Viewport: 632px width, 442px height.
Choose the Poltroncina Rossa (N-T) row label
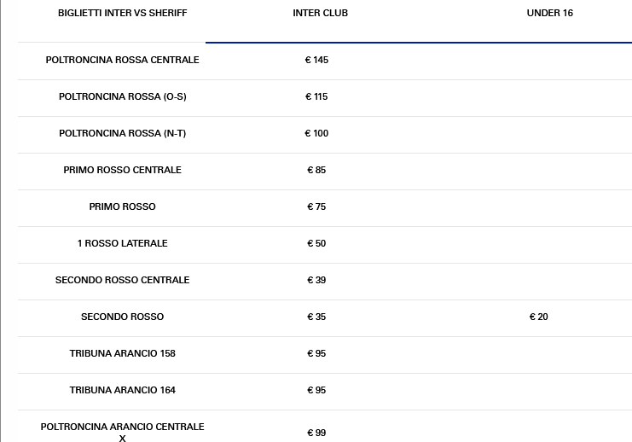(122, 134)
